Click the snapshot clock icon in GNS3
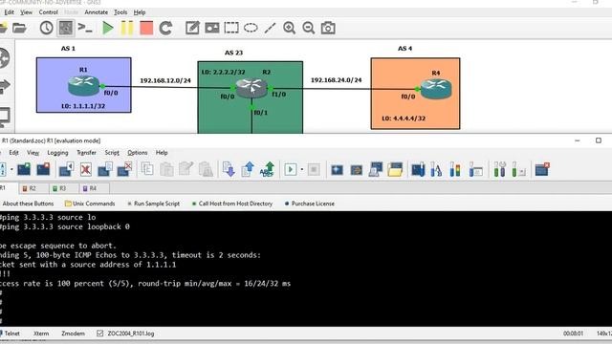Screen dimensions: 612x344 pos(47,28)
